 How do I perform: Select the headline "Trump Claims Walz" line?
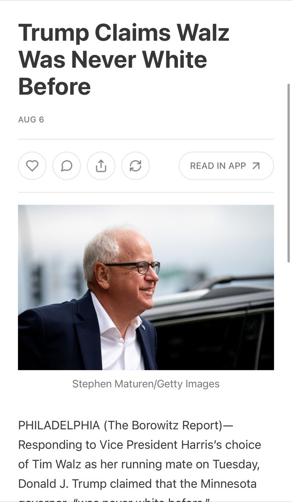click(124, 33)
